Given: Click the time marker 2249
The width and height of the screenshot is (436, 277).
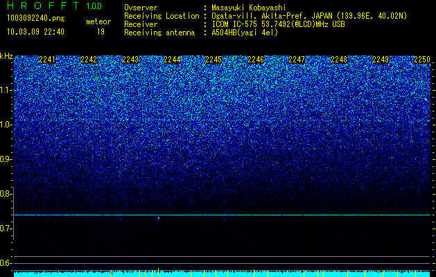Looking at the screenshot, I should click(x=381, y=60).
